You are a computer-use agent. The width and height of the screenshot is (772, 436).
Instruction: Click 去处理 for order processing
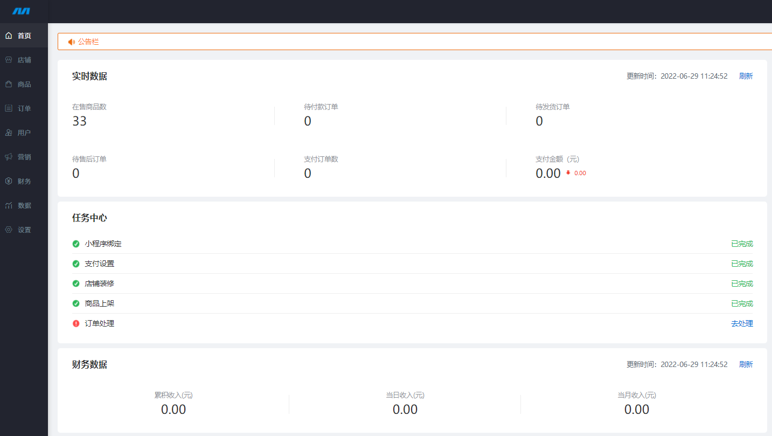click(742, 323)
